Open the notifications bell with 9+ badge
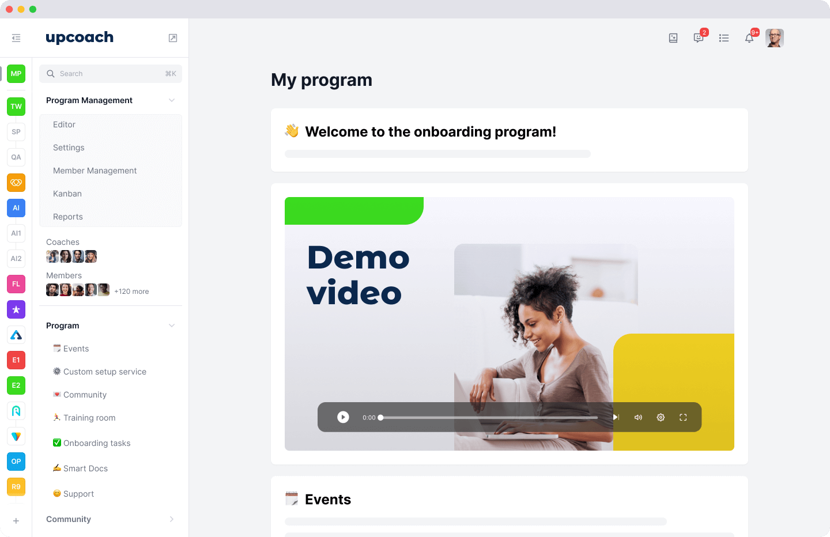Image resolution: width=830 pixels, height=537 pixels. pyautogui.click(x=749, y=37)
